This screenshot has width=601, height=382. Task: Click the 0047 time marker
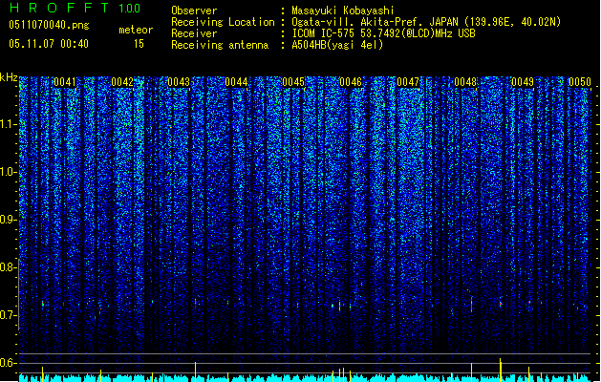(x=408, y=82)
